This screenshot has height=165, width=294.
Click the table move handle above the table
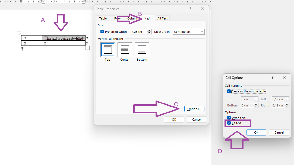(x=19, y=33)
